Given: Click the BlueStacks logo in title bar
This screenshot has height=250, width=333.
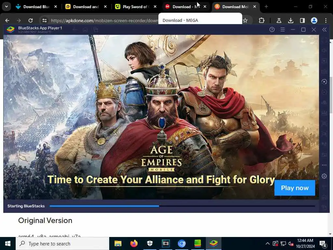Looking at the screenshot, I should click(x=10, y=29).
